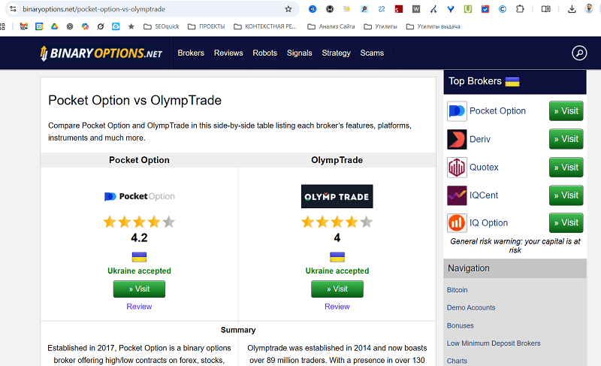Click Quotex logo in sidebar
Viewport: 601px width, 366px height.
coord(457,168)
